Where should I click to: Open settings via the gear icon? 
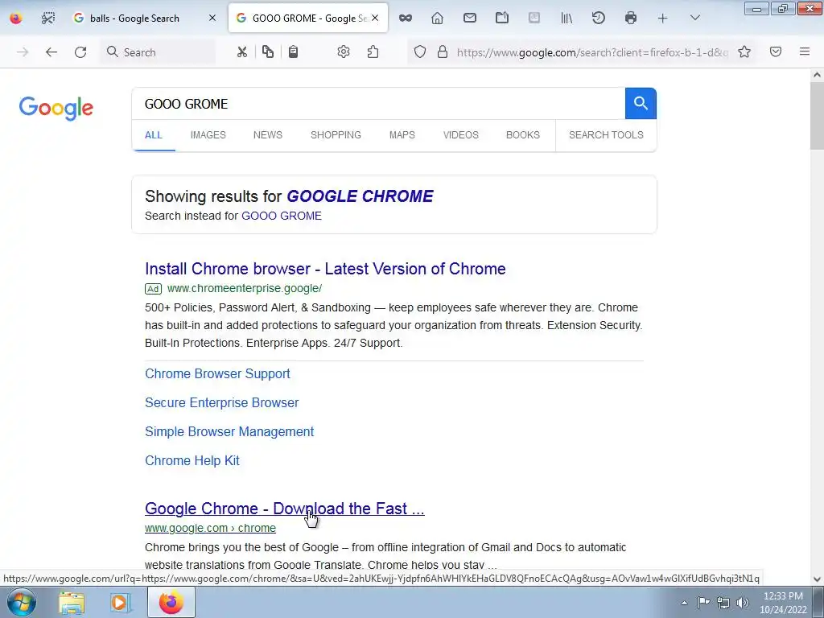(344, 52)
